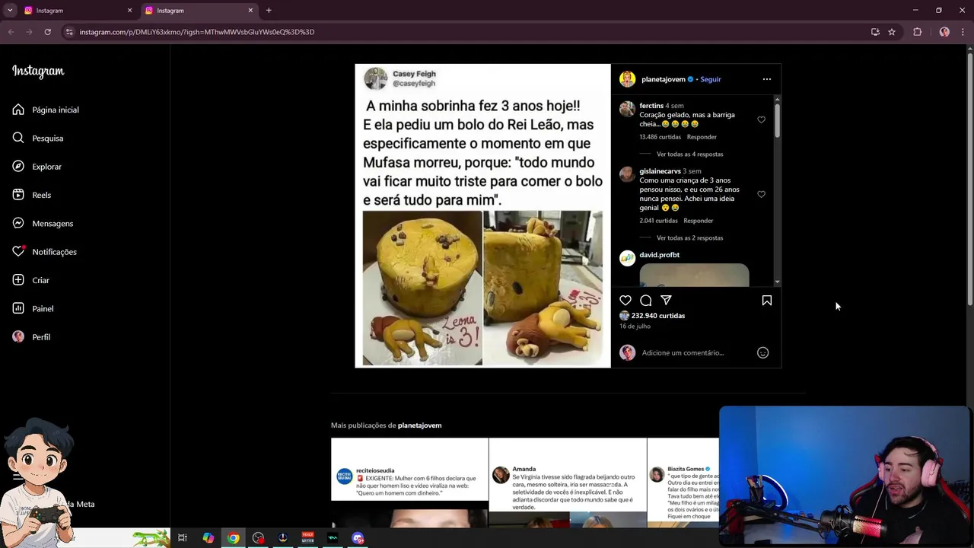Open Task View on the taskbar
This screenshot has width=974, height=548.
tap(183, 538)
